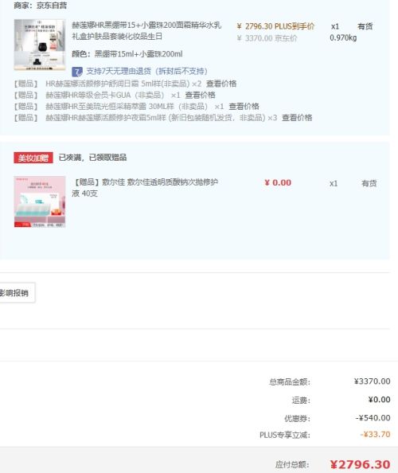View price of 舒润日霜 5ml gift
398x473 pixels.
tap(221, 84)
